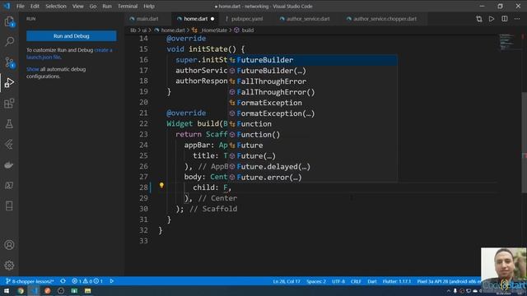Open the Docker whale icon
The image size is (527, 296).
(x=9, y=164)
